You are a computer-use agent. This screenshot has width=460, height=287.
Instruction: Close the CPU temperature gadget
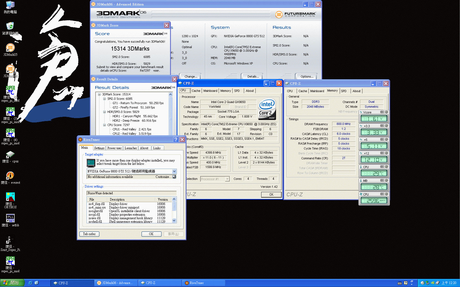click(386, 167)
